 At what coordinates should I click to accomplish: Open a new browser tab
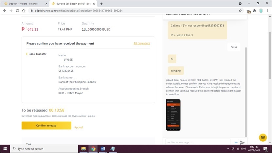pos(101,4)
